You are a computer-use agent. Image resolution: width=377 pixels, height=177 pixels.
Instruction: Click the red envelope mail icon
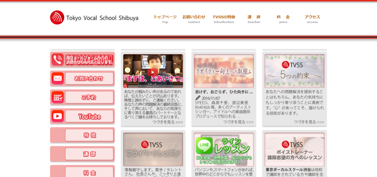58,78
